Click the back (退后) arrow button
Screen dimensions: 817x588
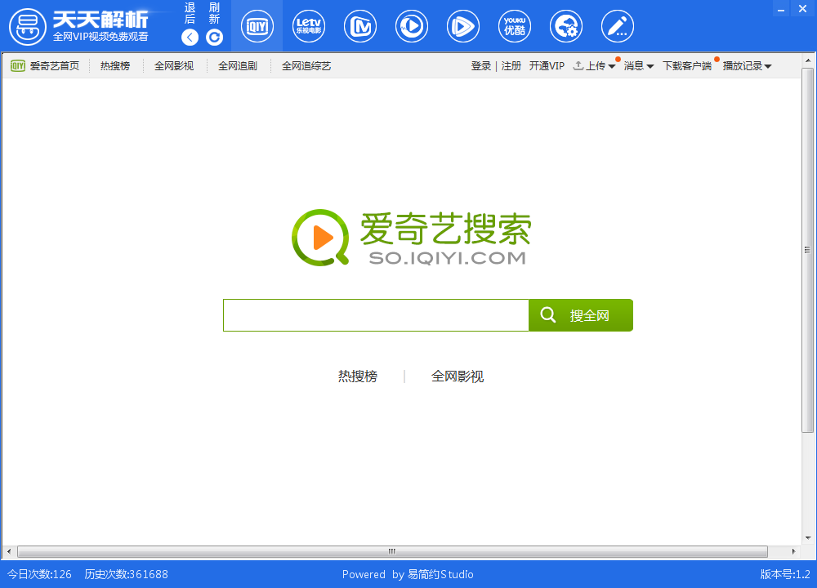pyautogui.click(x=190, y=37)
